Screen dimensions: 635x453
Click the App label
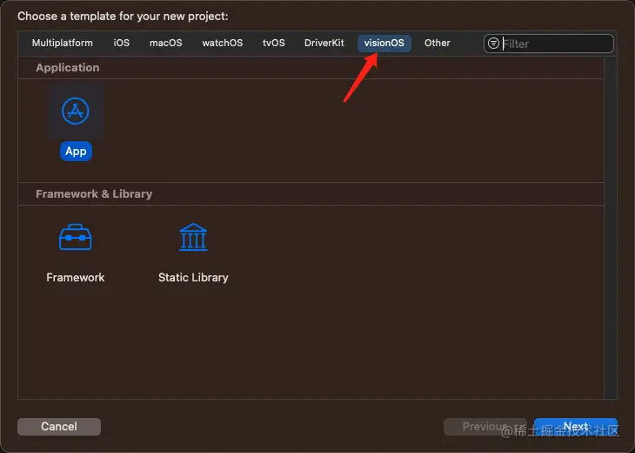[76, 152]
